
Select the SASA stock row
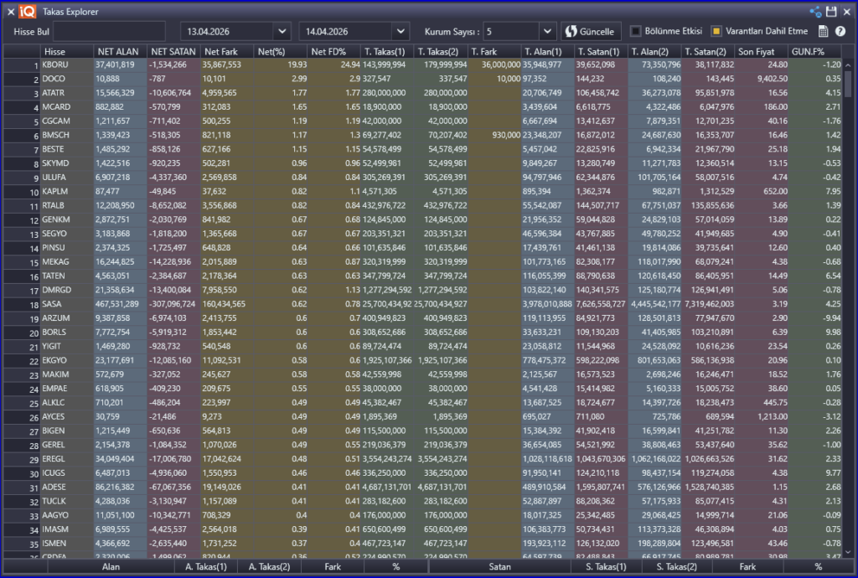[x=54, y=304]
